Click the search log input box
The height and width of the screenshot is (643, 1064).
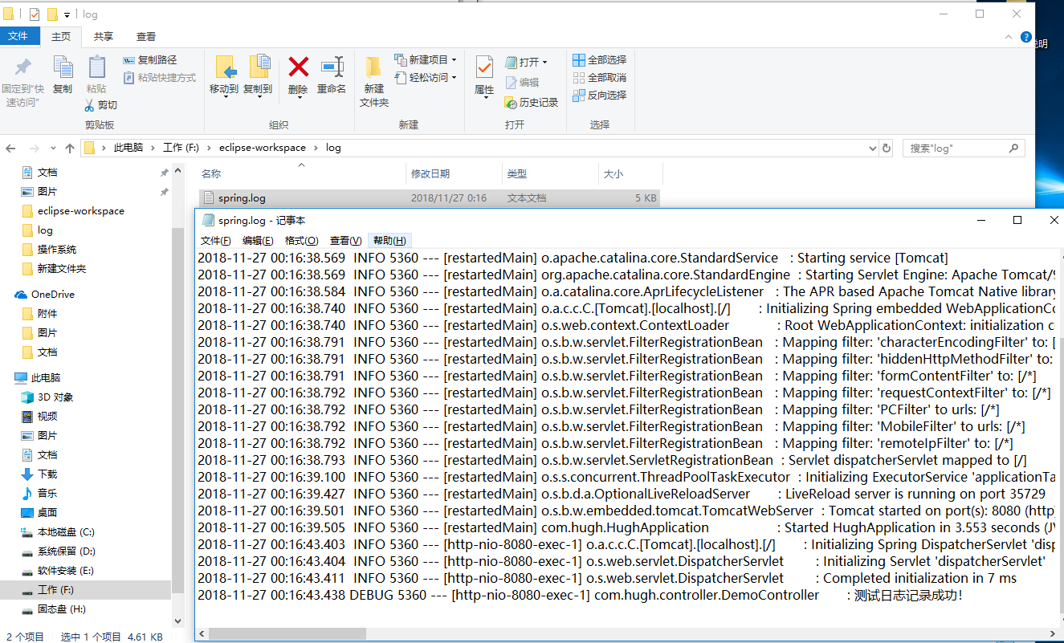click(x=956, y=149)
